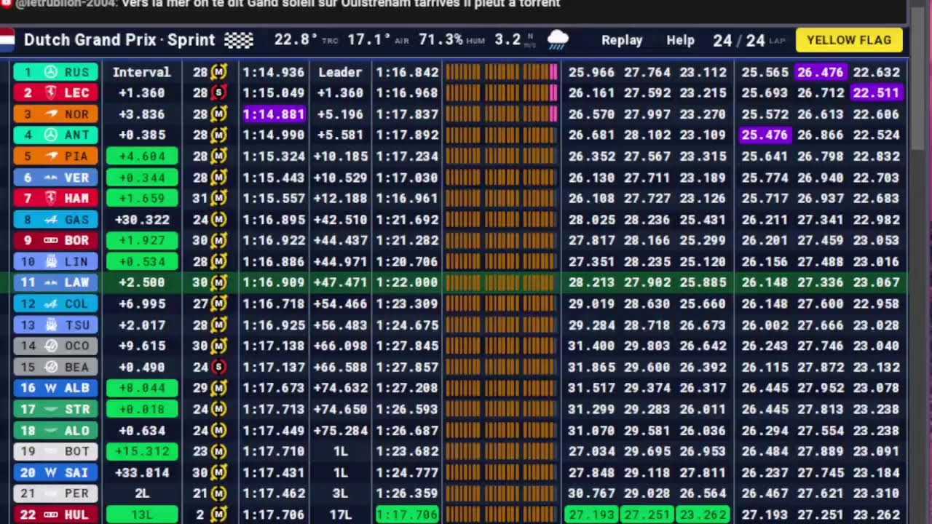Select the ALO driver tag
Viewport: 932px width, 524px height.
pyautogui.click(x=56, y=430)
